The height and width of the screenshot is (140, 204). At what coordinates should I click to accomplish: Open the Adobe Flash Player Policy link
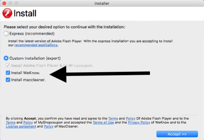pyautogui.click(x=131, y=118)
